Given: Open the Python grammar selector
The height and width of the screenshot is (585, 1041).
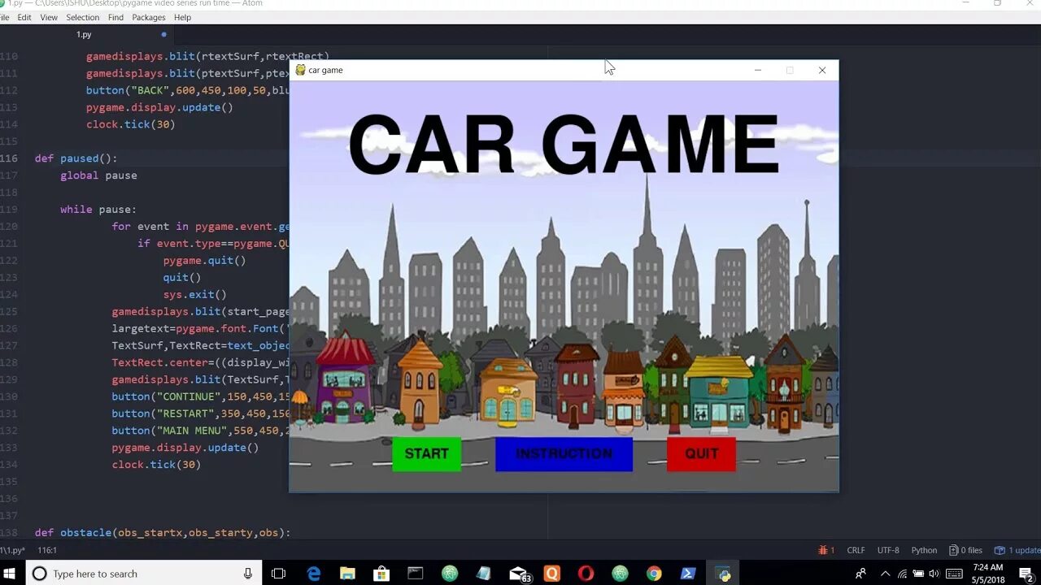Looking at the screenshot, I should click(x=924, y=550).
